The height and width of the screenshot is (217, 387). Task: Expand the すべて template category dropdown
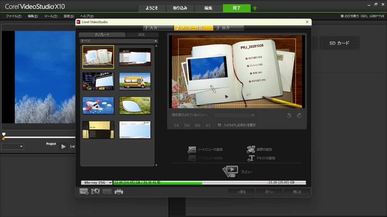(x=118, y=41)
